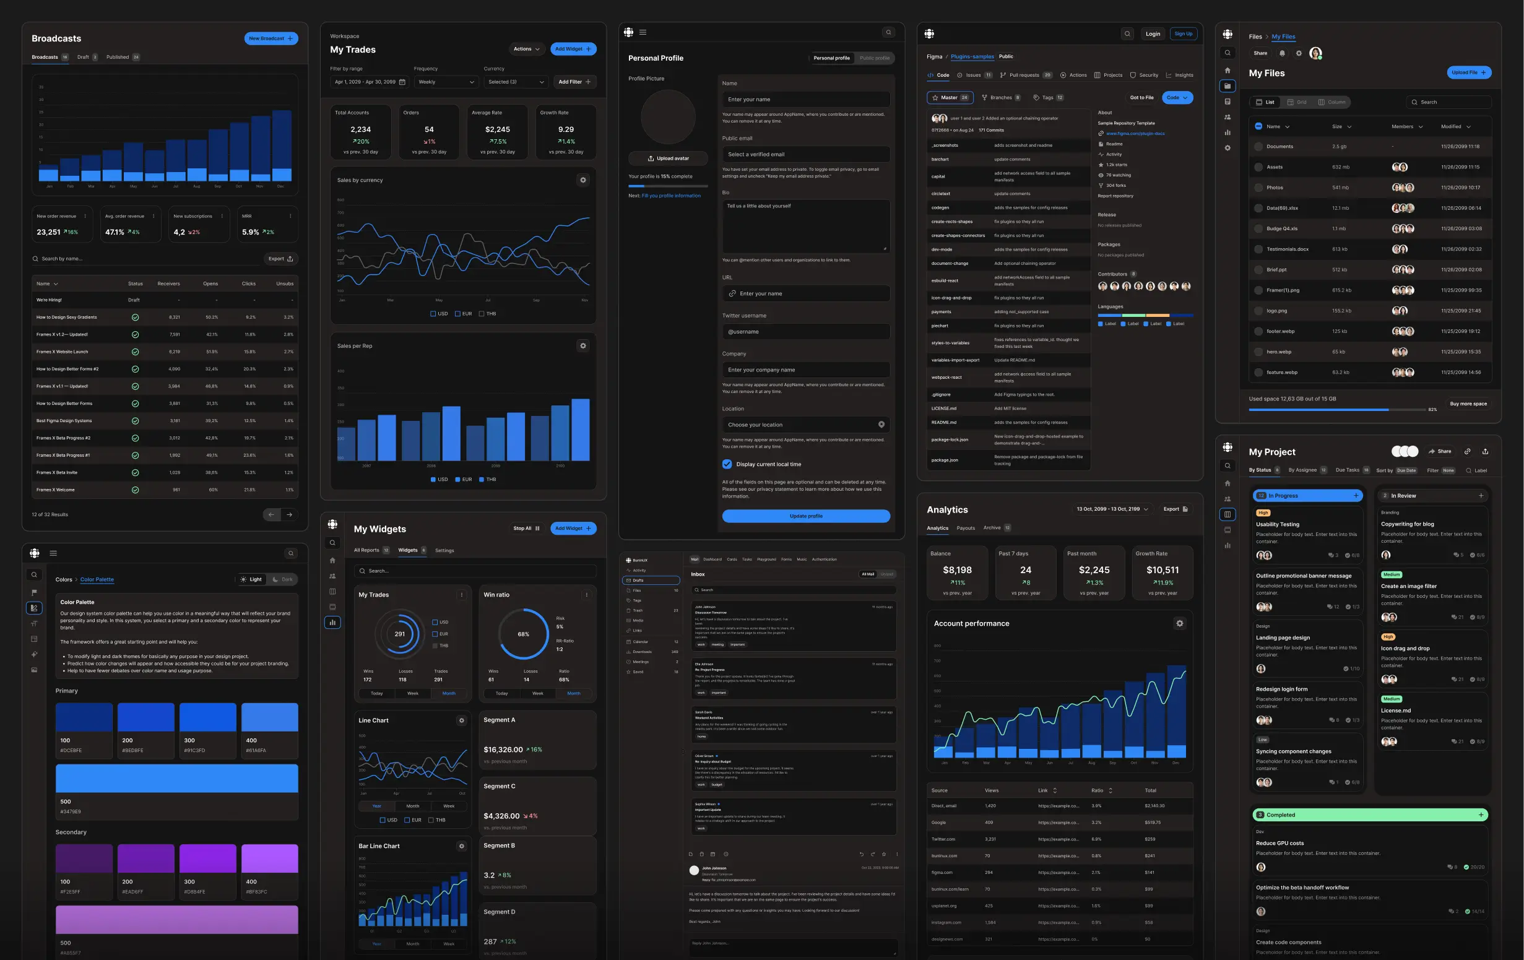1524x960 pixels.
Task: Sort broadcasts by Name column
Action: [48, 283]
